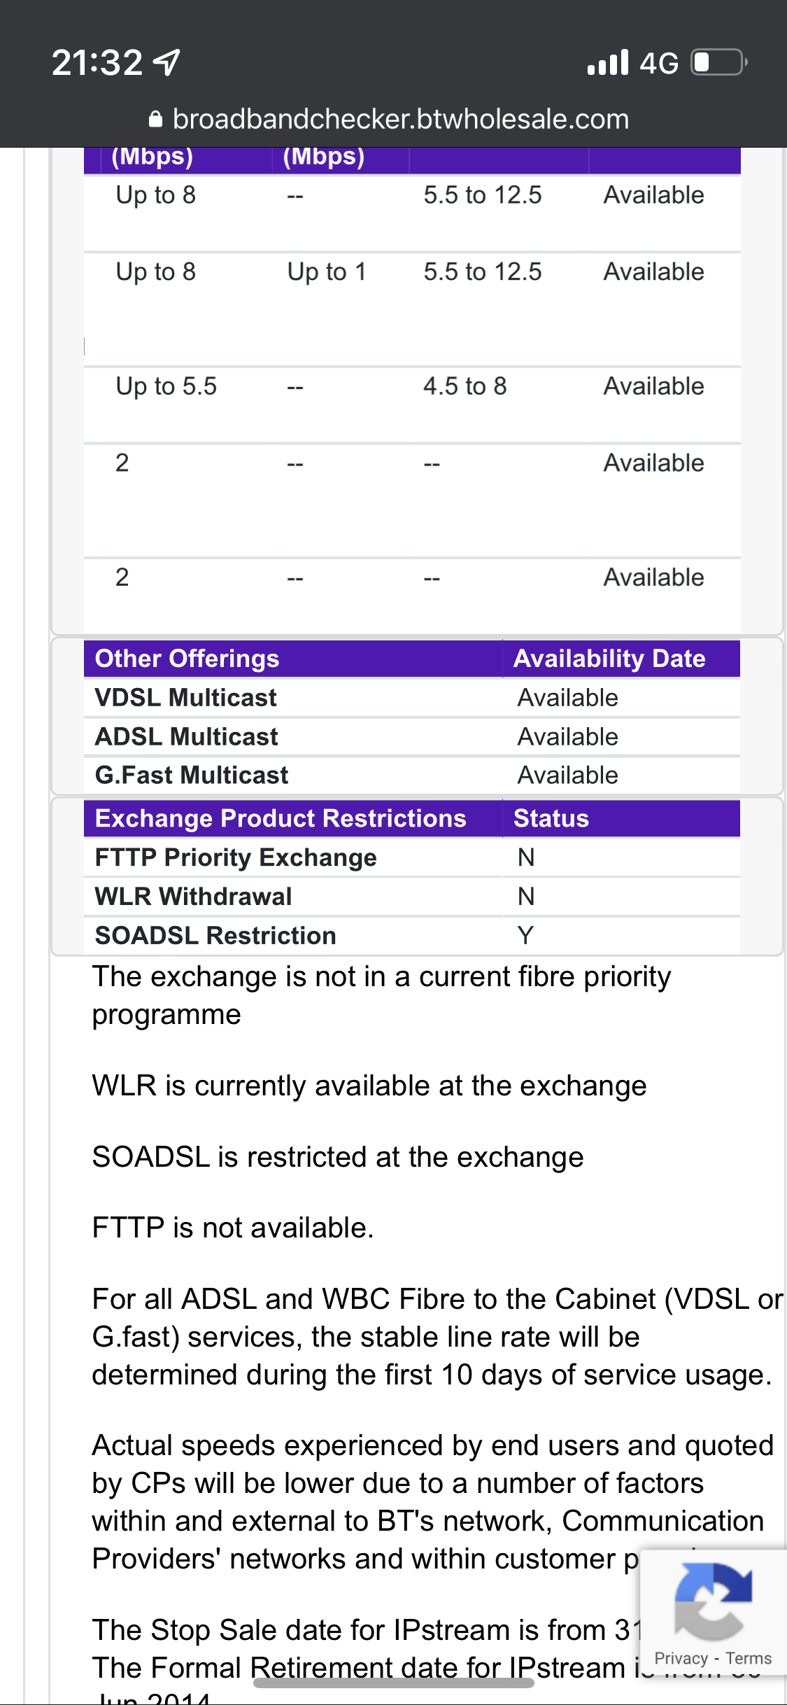Click the SOADSL Restriction row label
This screenshot has height=1705, width=787.
[x=215, y=936]
